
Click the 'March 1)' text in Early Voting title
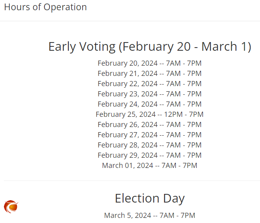tap(226, 47)
